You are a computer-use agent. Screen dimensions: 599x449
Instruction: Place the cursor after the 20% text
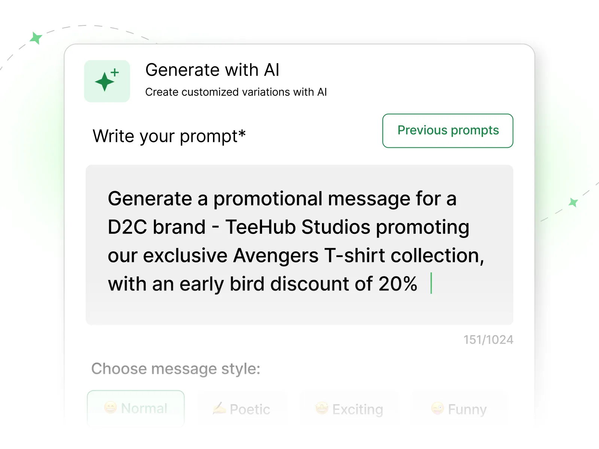click(x=431, y=283)
